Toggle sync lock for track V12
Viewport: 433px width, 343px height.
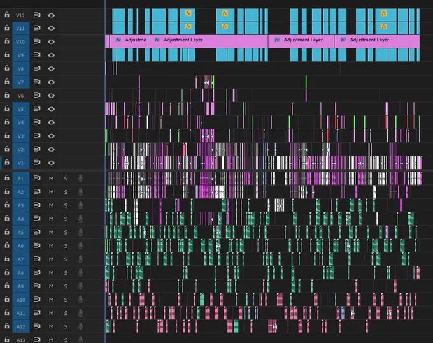[37, 15]
